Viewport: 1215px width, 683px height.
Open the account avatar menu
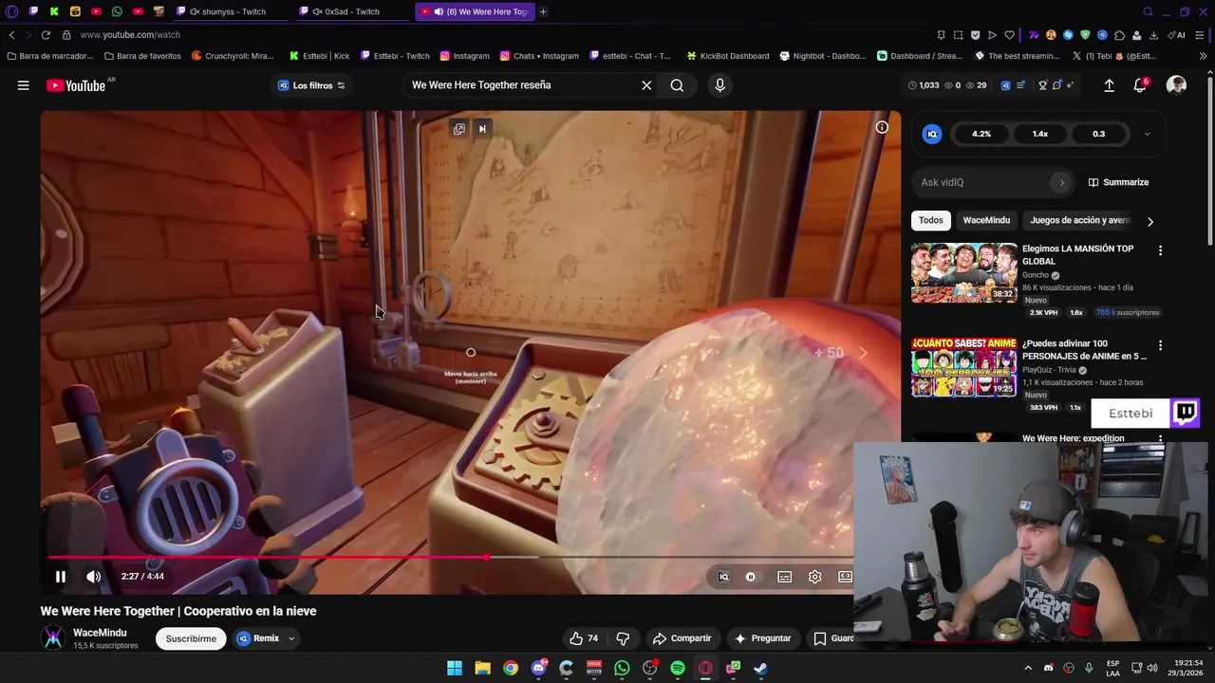(x=1176, y=85)
